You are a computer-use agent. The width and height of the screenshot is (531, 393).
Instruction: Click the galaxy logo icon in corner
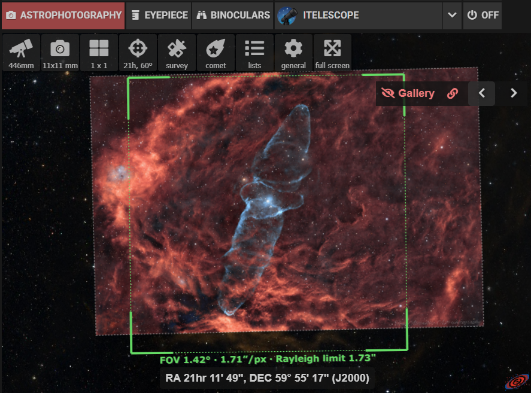pos(517,382)
